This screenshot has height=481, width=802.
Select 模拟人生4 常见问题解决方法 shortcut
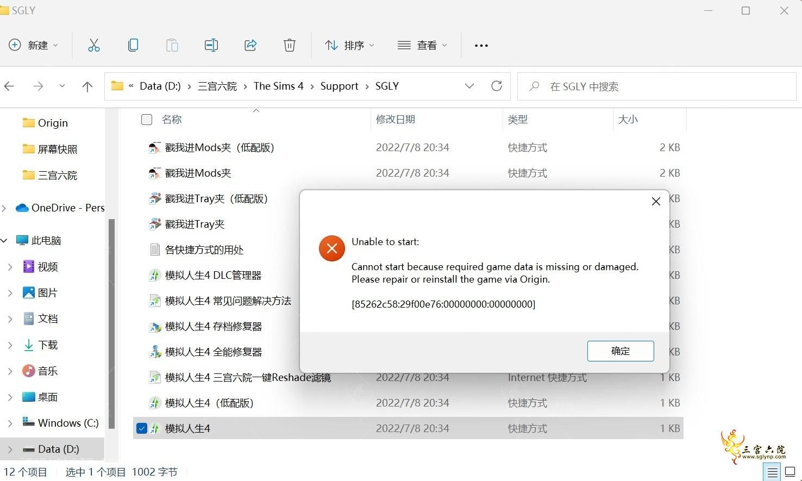click(x=220, y=301)
